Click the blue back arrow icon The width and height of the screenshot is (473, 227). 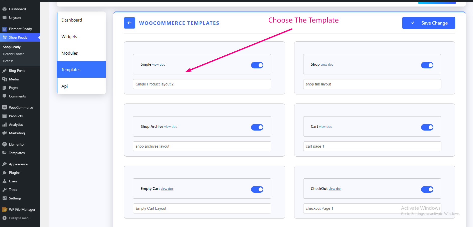click(x=129, y=23)
